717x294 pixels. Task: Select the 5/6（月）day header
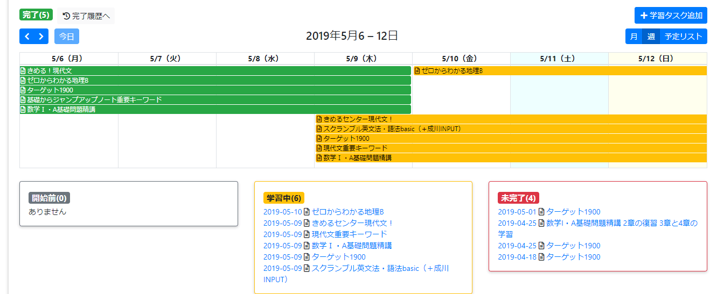coord(68,59)
